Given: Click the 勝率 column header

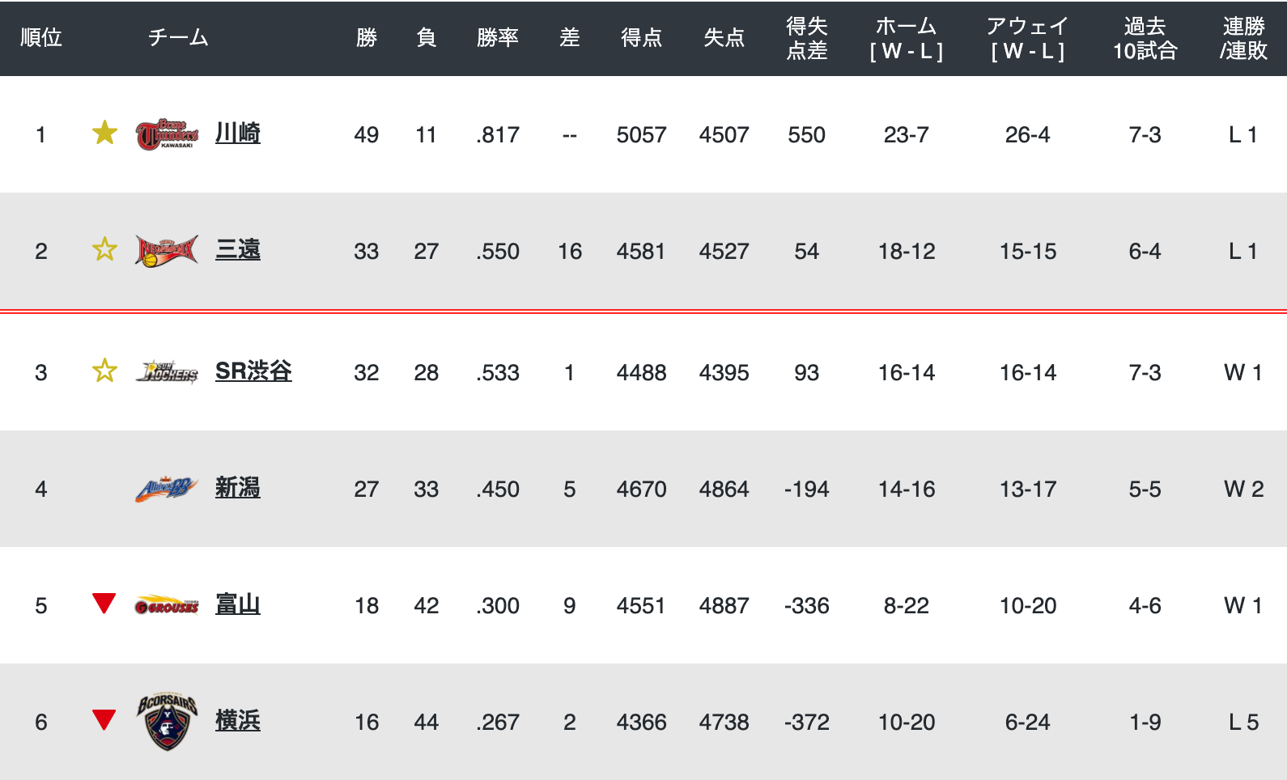Looking at the screenshot, I should tap(498, 38).
